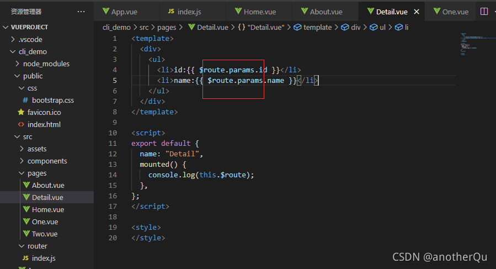Click the "Detail" name string on line 12

[182, 154]
